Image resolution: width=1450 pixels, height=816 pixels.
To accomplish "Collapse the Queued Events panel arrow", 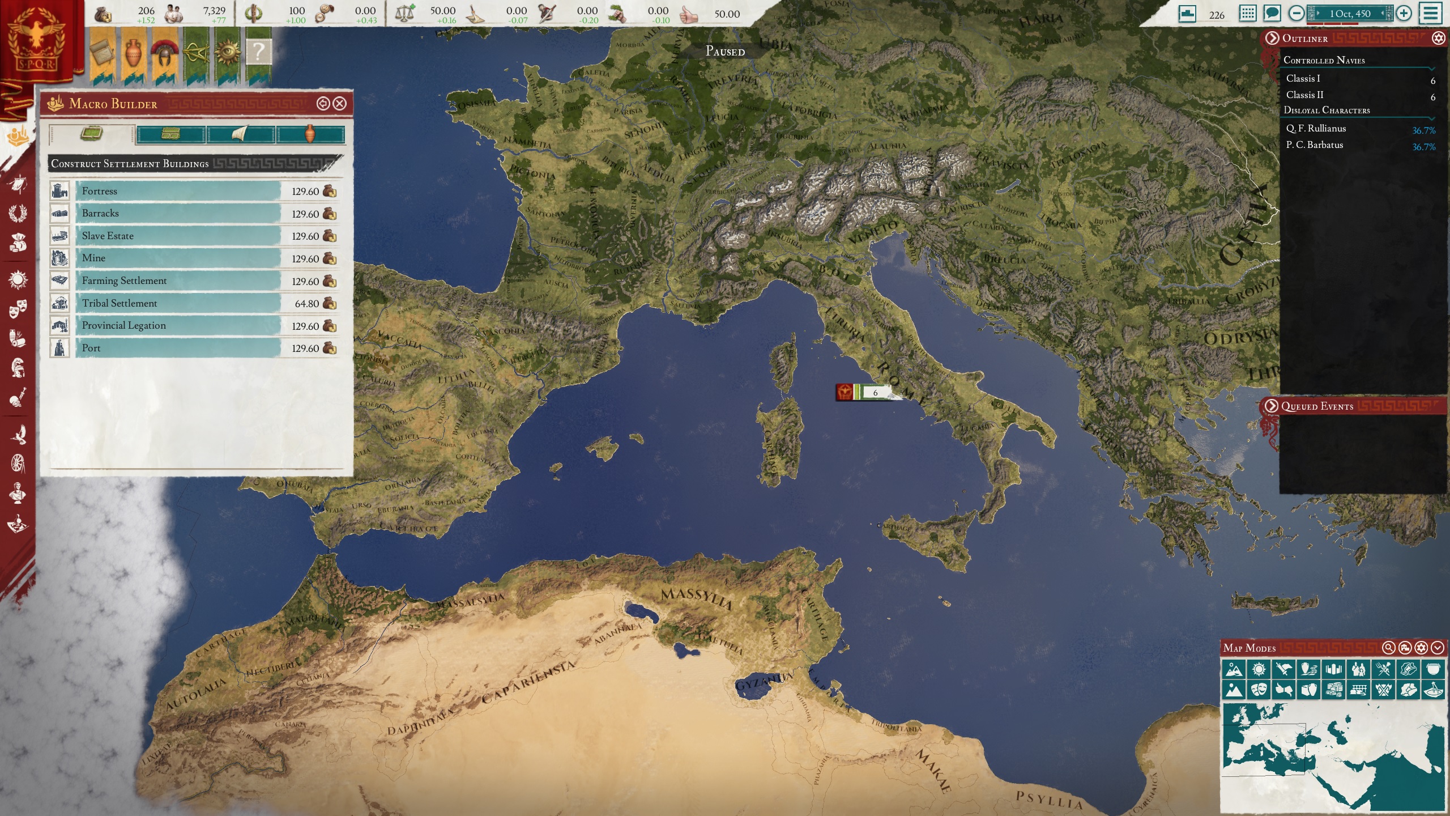I will point(1271,406).
